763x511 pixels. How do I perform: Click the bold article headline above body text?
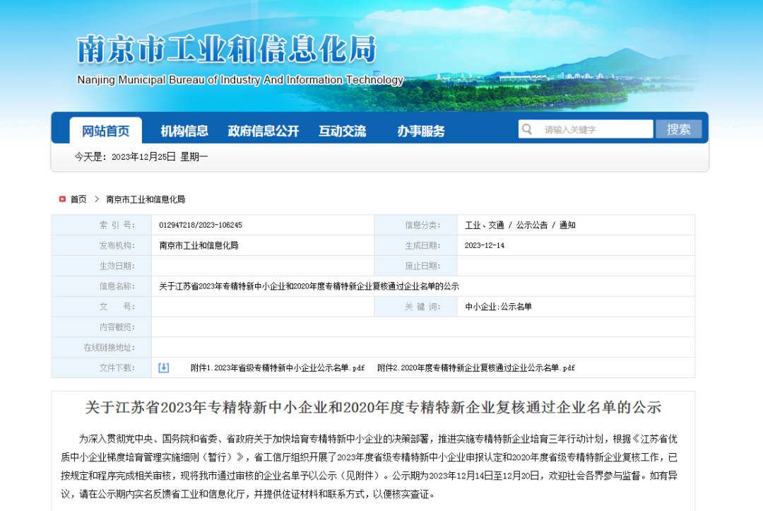pos(373,408)
